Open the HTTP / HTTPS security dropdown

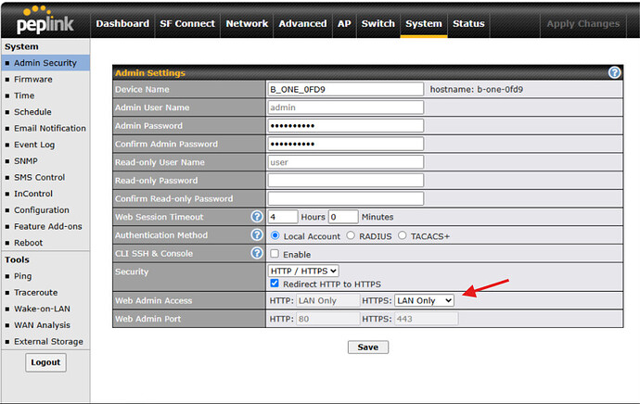tap(303, 271)
